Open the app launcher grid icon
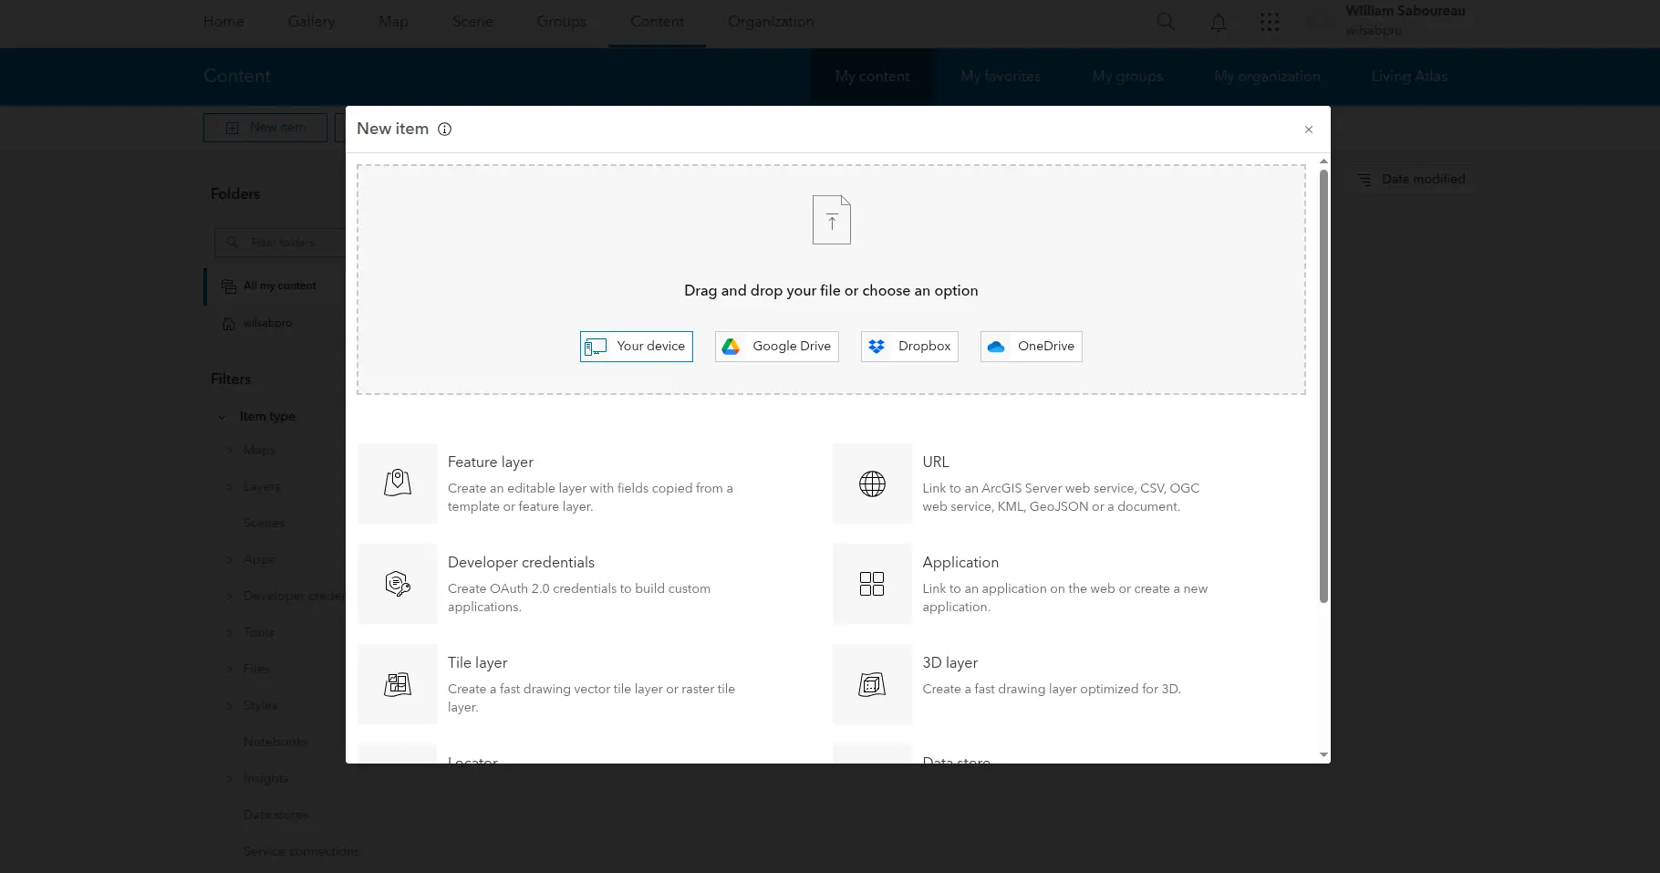Viewport: 1660px width, 873px height. click(1270, 22)
